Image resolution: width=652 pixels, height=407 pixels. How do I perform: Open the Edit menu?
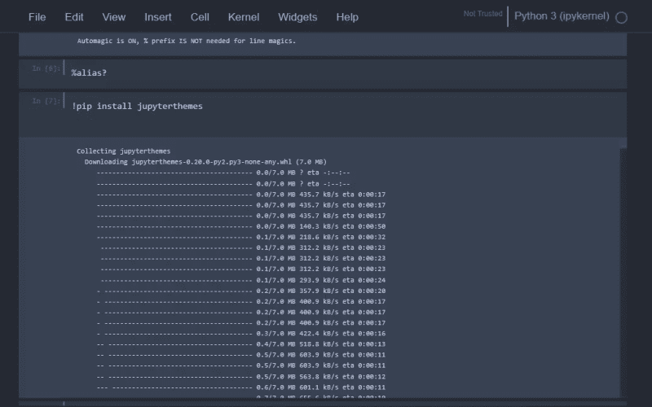click(x=74, y=17)
